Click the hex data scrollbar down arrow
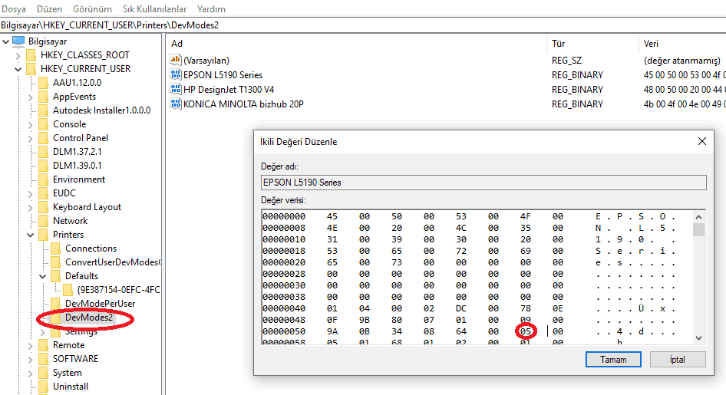Image resolution: width=726 pixels, height=395 pixels. [x=698, y=338]
